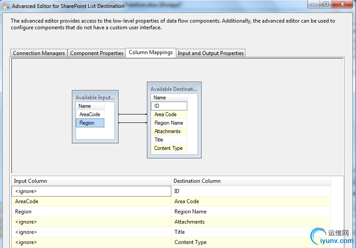The width and height of the screenshot is (356, 248).
Task: Click the Area Code destination column cell
Action: pos(251,201)
